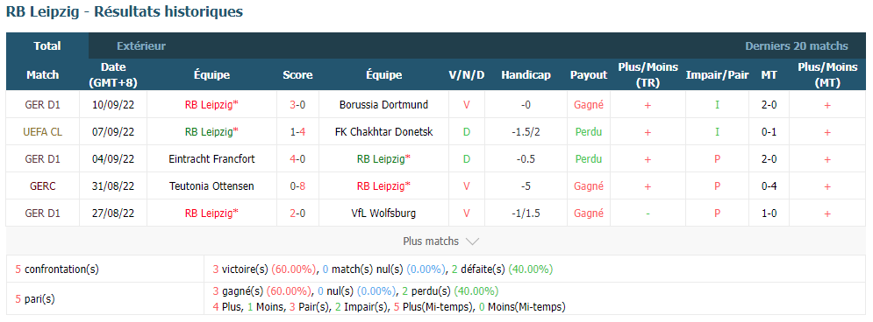
Task: Open Teutonia Ottensen team page
Action: [x=211, y=186]
